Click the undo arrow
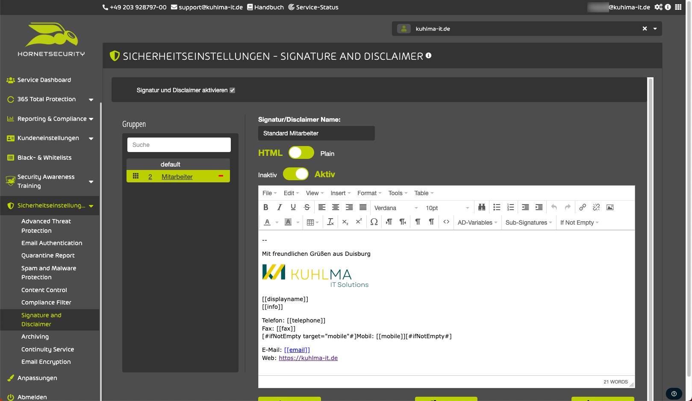692x401 pixels. coord(554,208)
